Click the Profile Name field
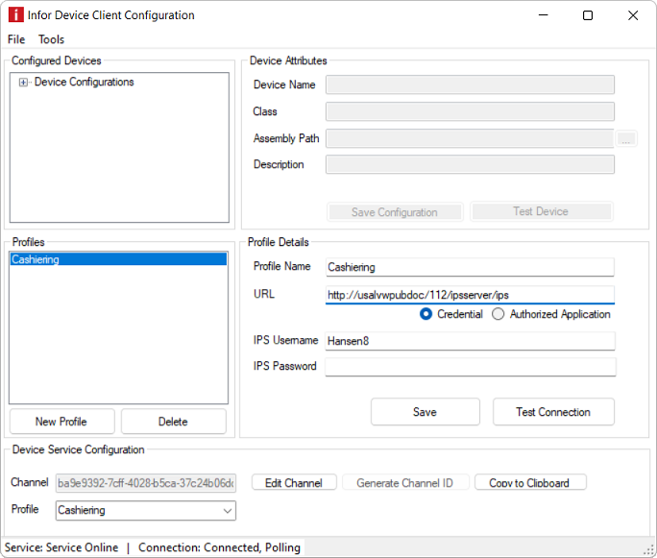Viewport: 657px width, 558px height. [x=470, y=267]
